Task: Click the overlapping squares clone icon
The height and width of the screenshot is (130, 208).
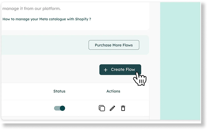Action: pos(102,108)
